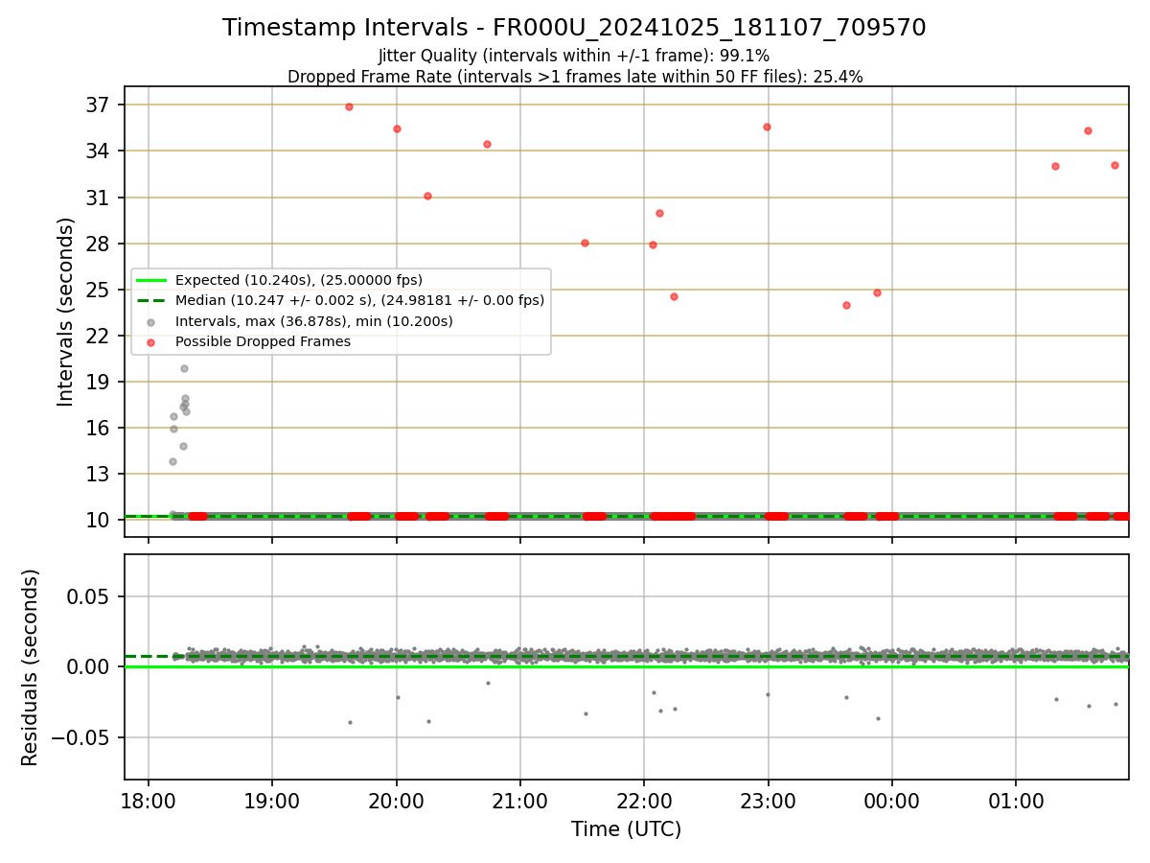Select the 'Dropped Frame Rate' 25.4% subtitle line
This screenshot has width=1150, height=863.
coord(575,77)
